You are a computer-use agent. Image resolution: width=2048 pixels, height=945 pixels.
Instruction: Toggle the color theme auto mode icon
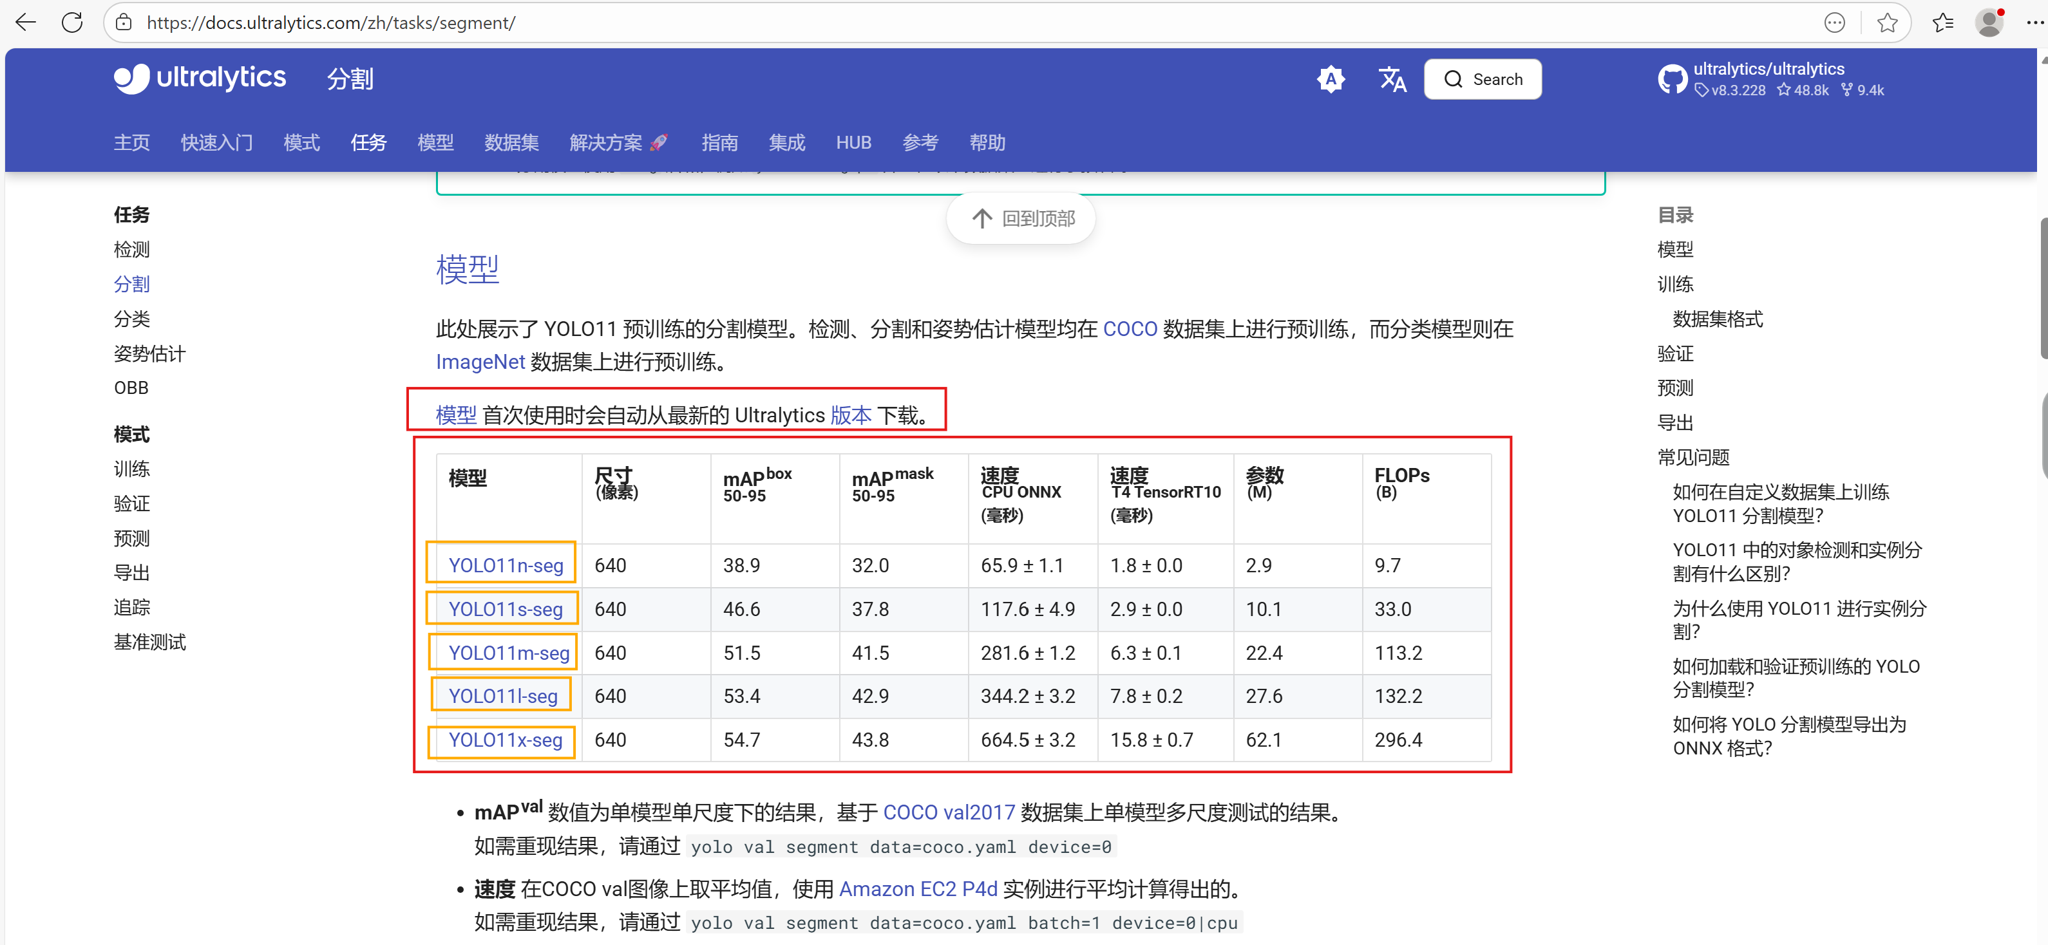click(x=1330, y=79)
